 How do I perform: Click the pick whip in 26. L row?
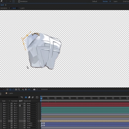tap(25, 106)
